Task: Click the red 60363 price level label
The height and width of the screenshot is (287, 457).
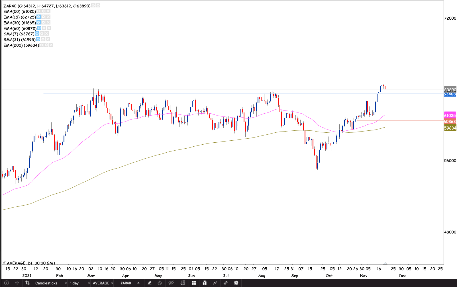Action: pyautogui.click(x=450, y=122)
